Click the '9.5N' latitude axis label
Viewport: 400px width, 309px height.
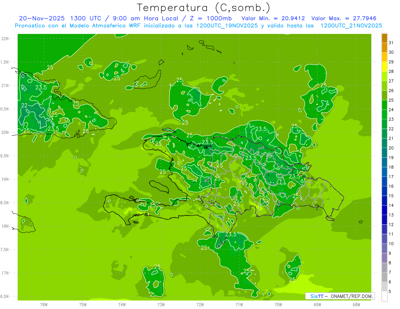click(x=5, y=156)
